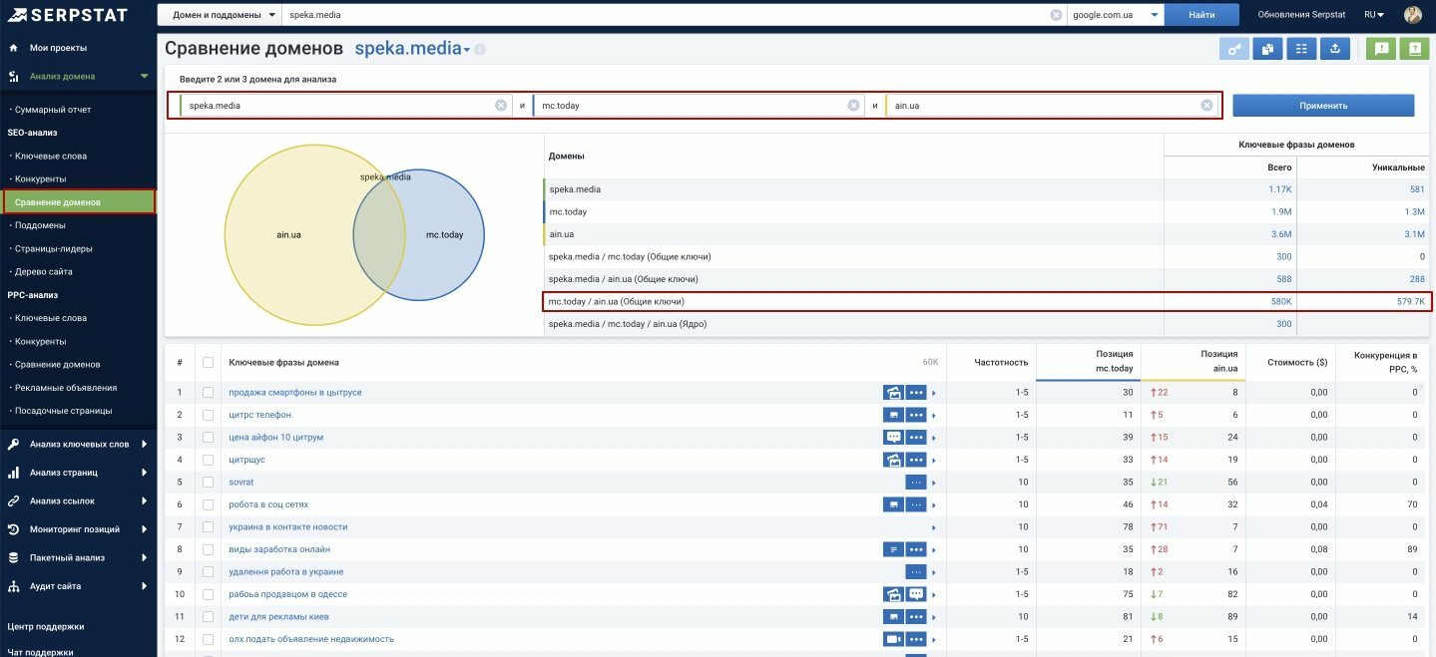Open the 'Домен и поддомены' dropdown
This screenshot has width=1436, height=657.
click(221, 15)
